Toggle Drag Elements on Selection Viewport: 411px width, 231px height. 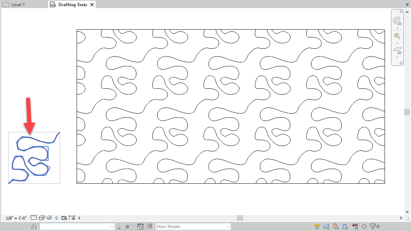click(355, 226)
